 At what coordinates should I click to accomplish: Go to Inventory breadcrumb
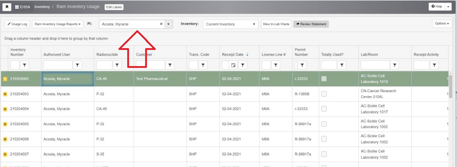point(42,7)
